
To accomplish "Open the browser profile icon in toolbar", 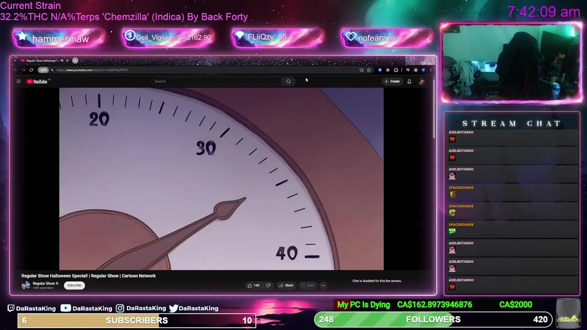I will (x=415, y=70).
